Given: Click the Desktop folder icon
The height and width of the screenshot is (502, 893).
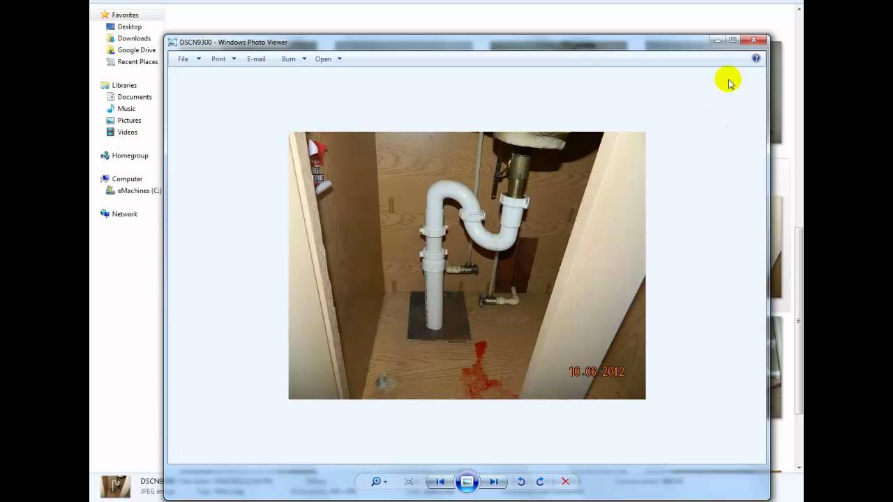Looking at the screenshot, I should coord(110,26).
